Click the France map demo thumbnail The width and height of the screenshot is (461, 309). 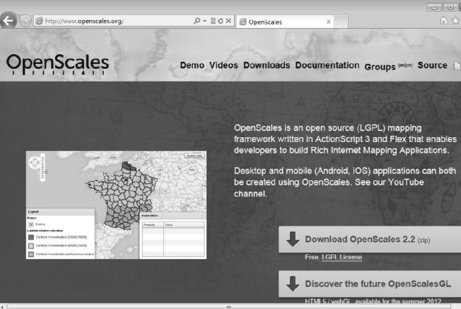116,204
